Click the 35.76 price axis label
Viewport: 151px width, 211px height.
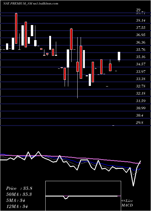point(141,50)
